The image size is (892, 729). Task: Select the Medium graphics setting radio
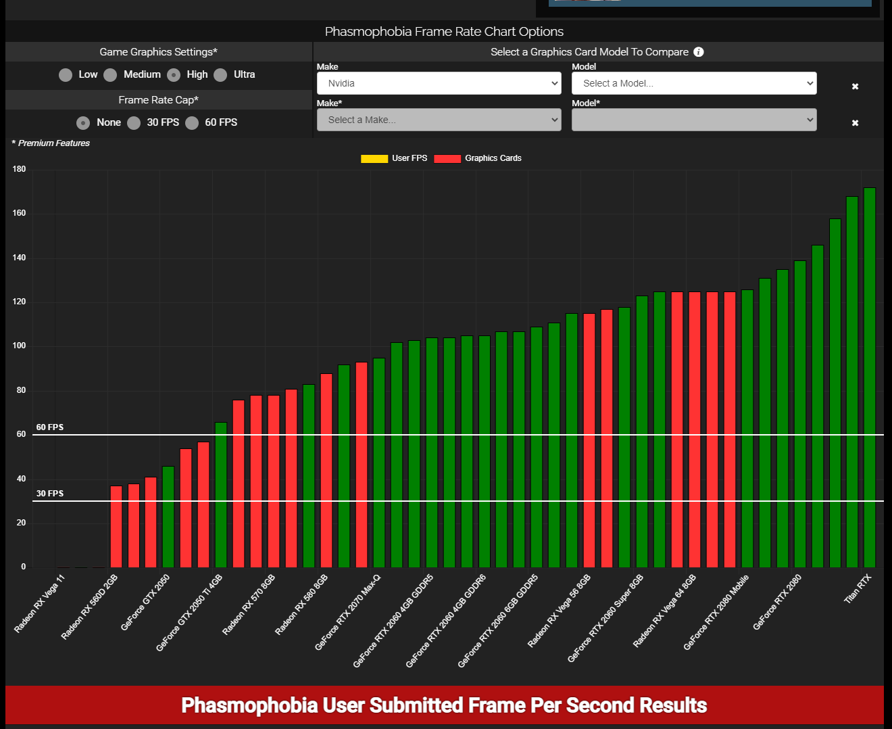(111, 75)
